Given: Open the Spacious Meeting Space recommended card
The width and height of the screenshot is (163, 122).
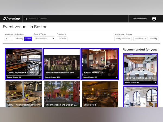Looking at the screenshot, I should pos(140,69).
